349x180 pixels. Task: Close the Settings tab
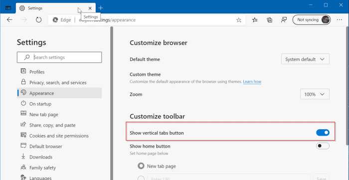coord(90,8)
